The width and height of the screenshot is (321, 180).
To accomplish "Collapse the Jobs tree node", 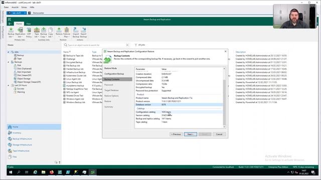I will (x=9, y=52).
